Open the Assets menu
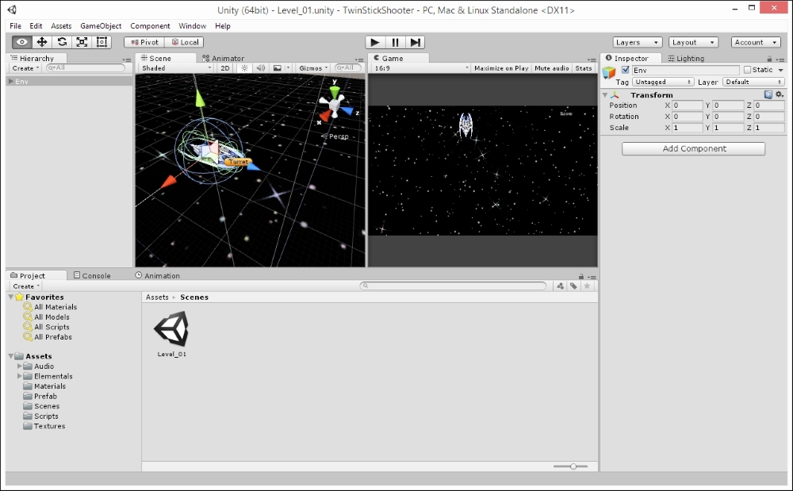This screenshot has height=491, width=793. (x=61, y=26)
